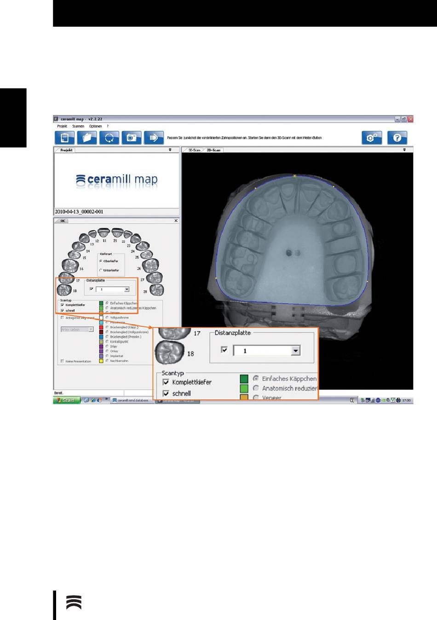Toggle the schnell scan checkbox
437x620 pixels.
[63, 311]
